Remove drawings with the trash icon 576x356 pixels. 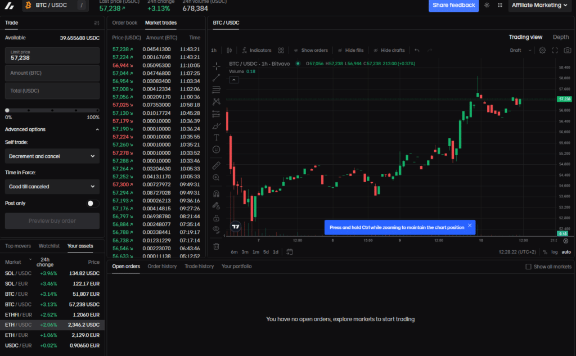[217, 246]
